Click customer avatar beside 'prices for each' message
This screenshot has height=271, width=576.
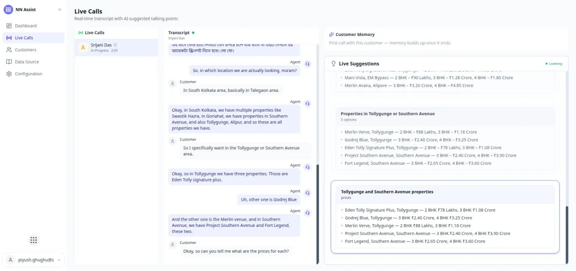172,245
